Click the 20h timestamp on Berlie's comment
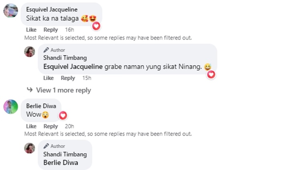 click(x=69, y=126)
